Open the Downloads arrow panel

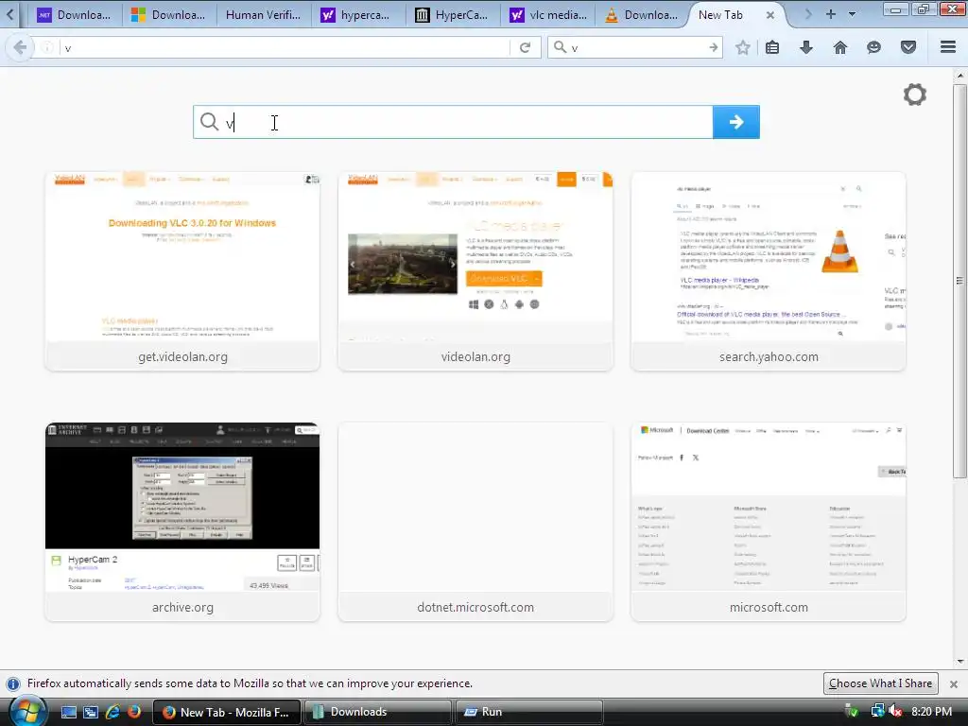point(806,47)
